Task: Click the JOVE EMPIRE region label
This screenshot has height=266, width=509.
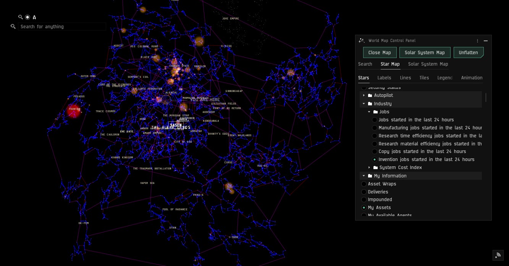Action: click(x=231, y=18)
